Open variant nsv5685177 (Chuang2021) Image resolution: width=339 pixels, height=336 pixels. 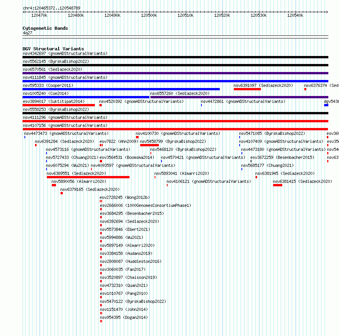coord(267,165)
